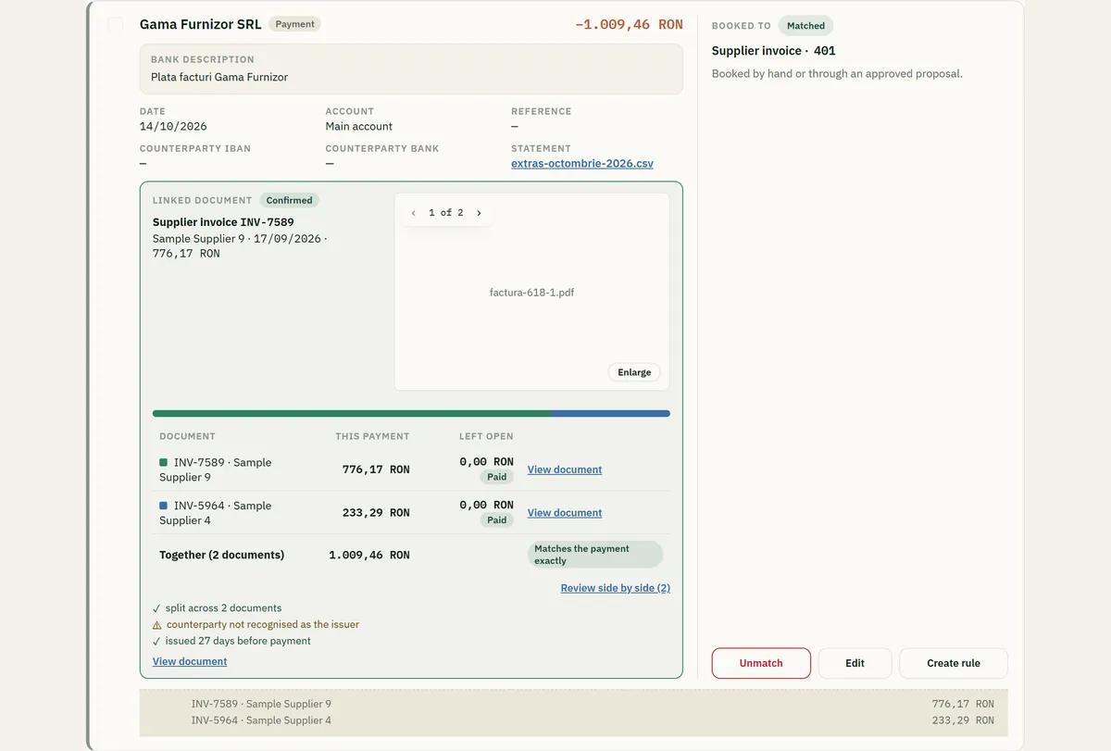Tick the Gama Furnizor SRL transaction checkbox
This screenshot has width=1111, height=751.
[x=116, y=25]
